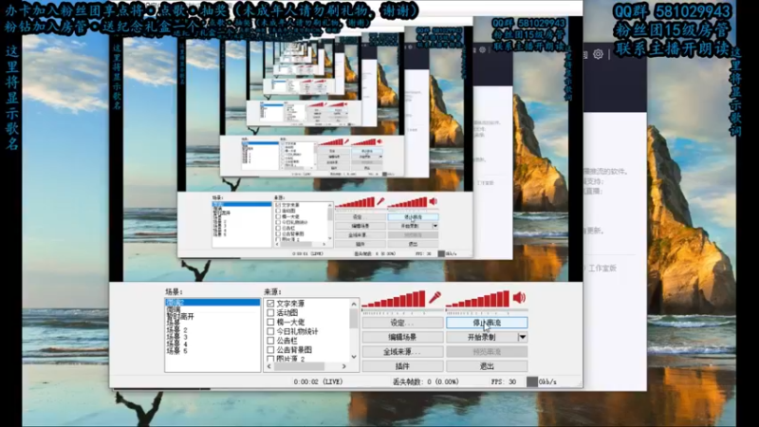Select the scene named 场景 without a number
Viewport: 759px width, 427px height.
174,323
